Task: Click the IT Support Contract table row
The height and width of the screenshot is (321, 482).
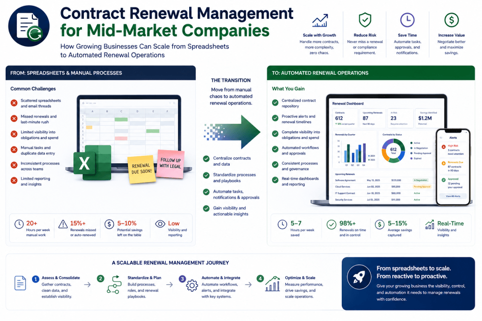Action: pyautogui.click(x=383, y=193)
